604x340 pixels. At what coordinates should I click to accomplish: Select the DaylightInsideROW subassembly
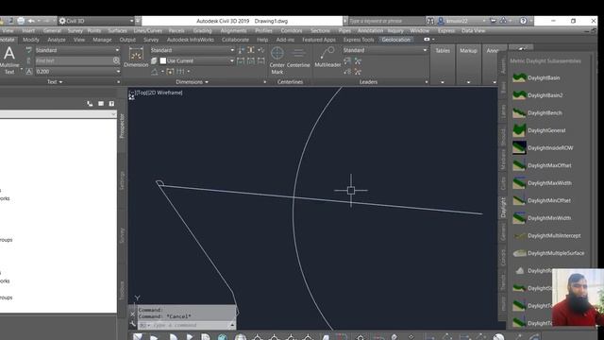544,148
